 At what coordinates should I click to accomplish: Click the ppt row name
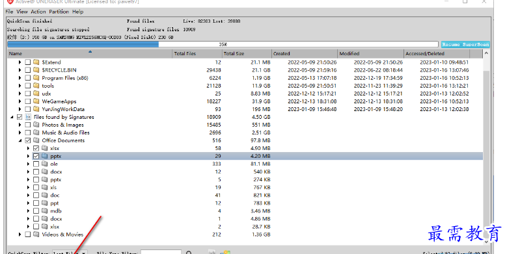tap(54, 203)
